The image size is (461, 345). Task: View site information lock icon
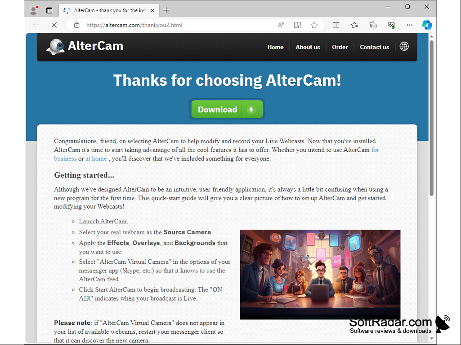point(77,25)
